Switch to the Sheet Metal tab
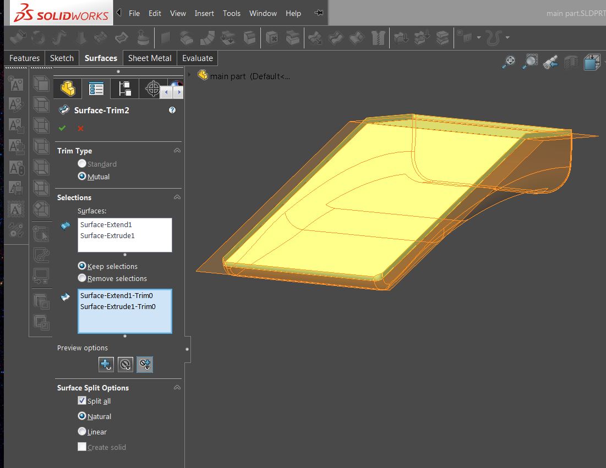Viewport: 606px width, 468px height. [149, 58]
